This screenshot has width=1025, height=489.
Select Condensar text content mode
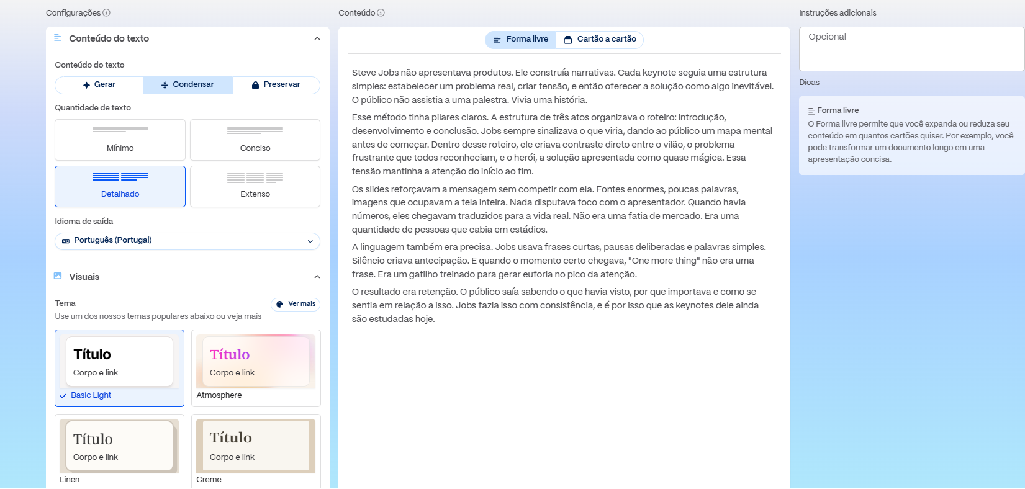click(x=187, y=85)
